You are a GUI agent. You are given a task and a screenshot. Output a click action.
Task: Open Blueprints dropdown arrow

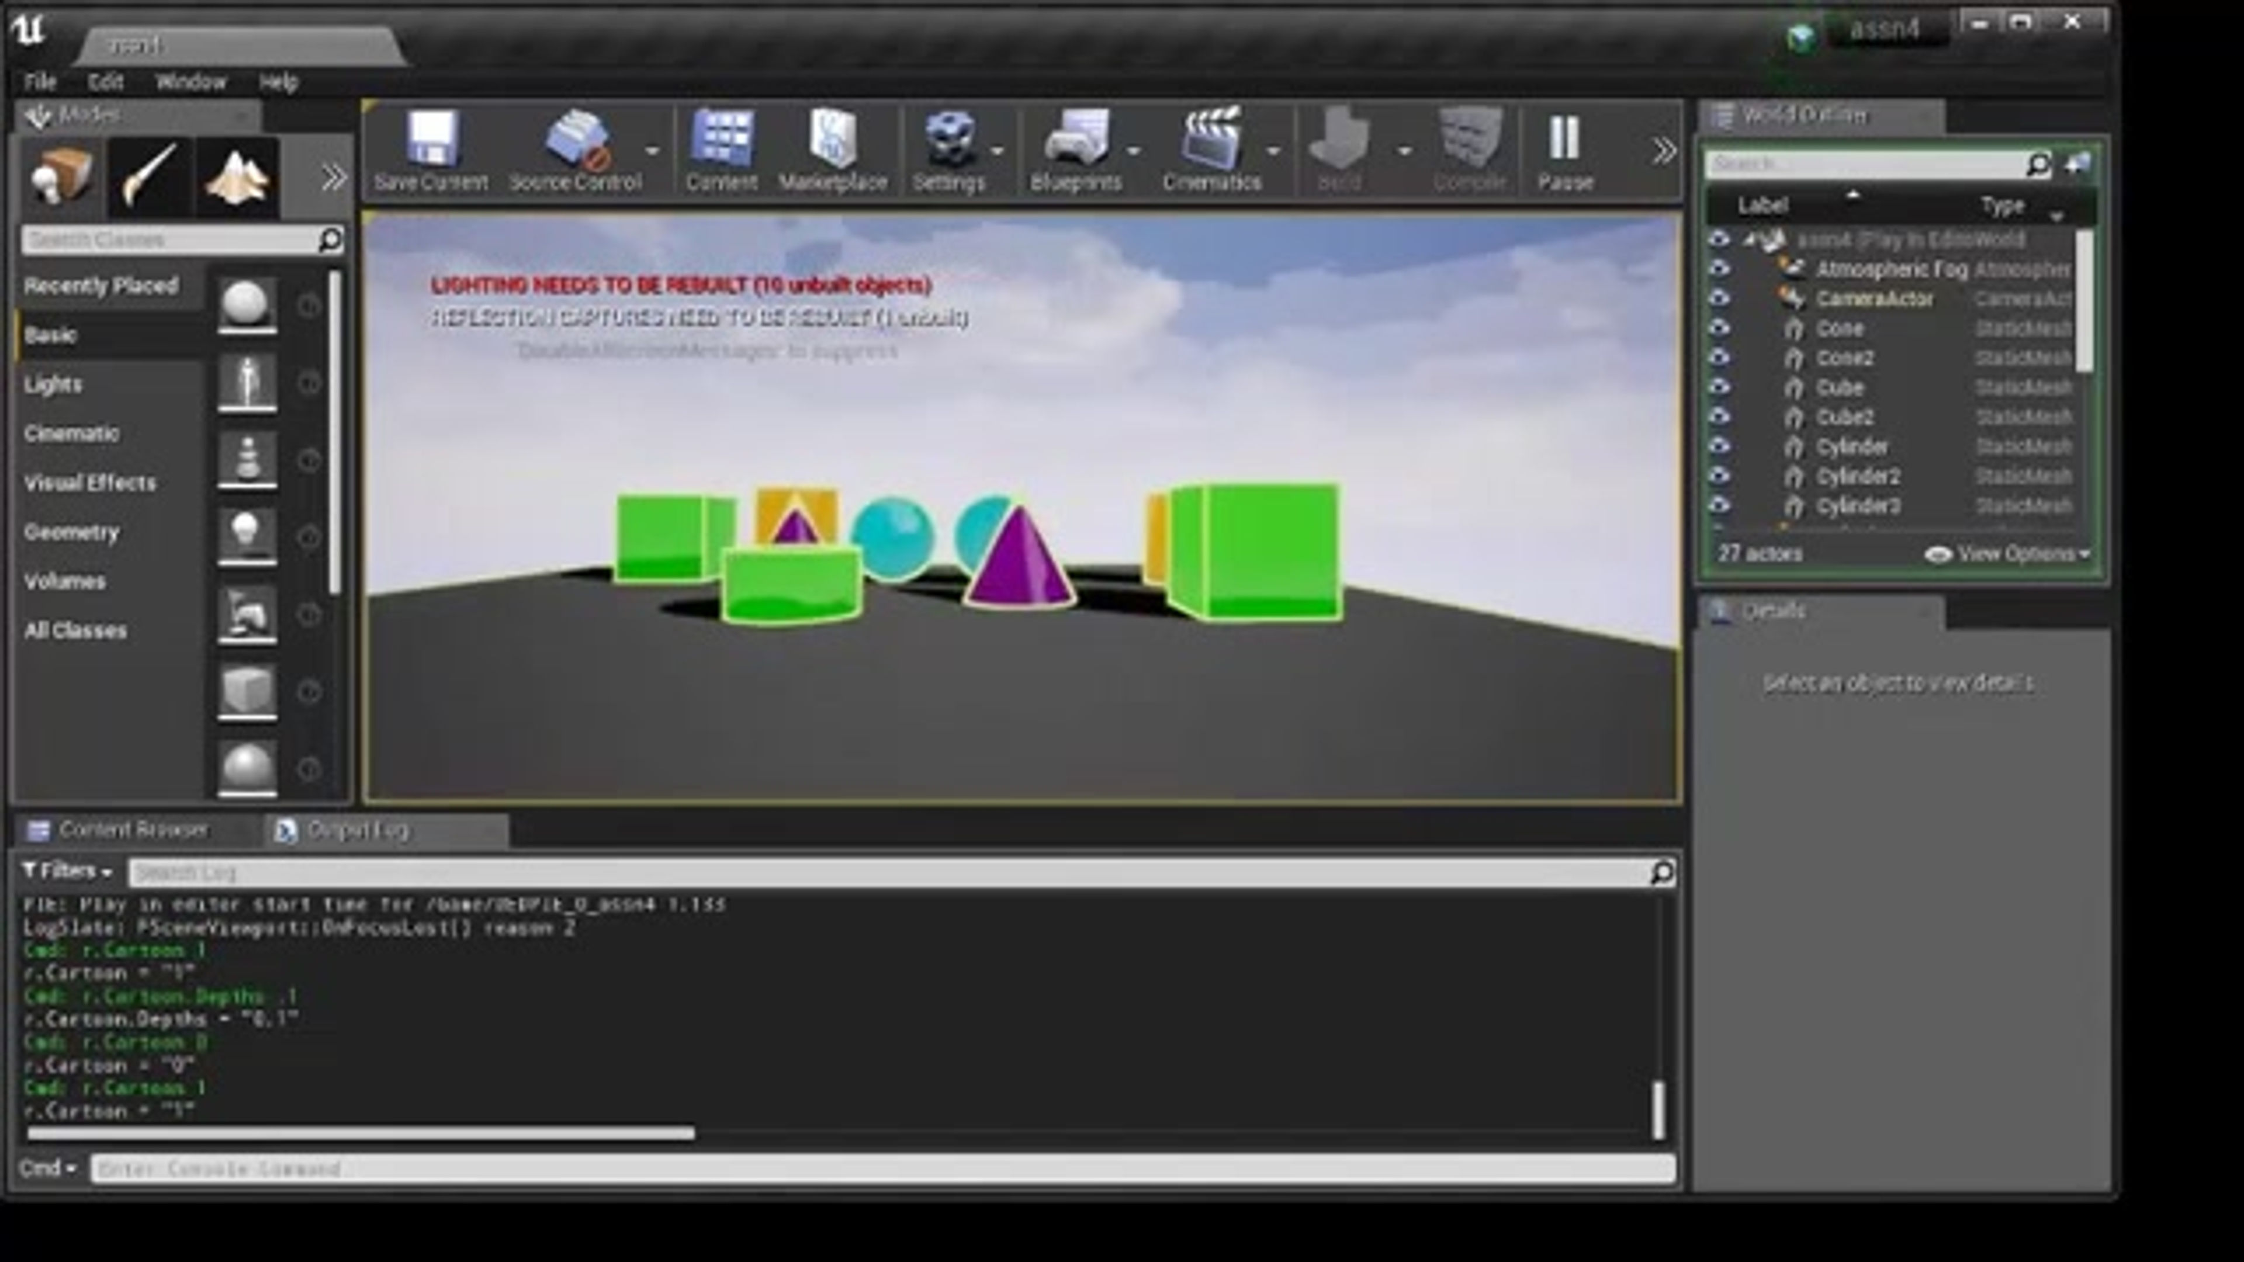point(1133,151)
